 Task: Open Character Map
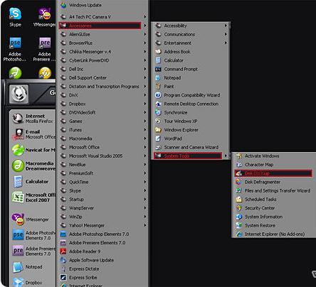pyautogui.click(x=273, y=164)
